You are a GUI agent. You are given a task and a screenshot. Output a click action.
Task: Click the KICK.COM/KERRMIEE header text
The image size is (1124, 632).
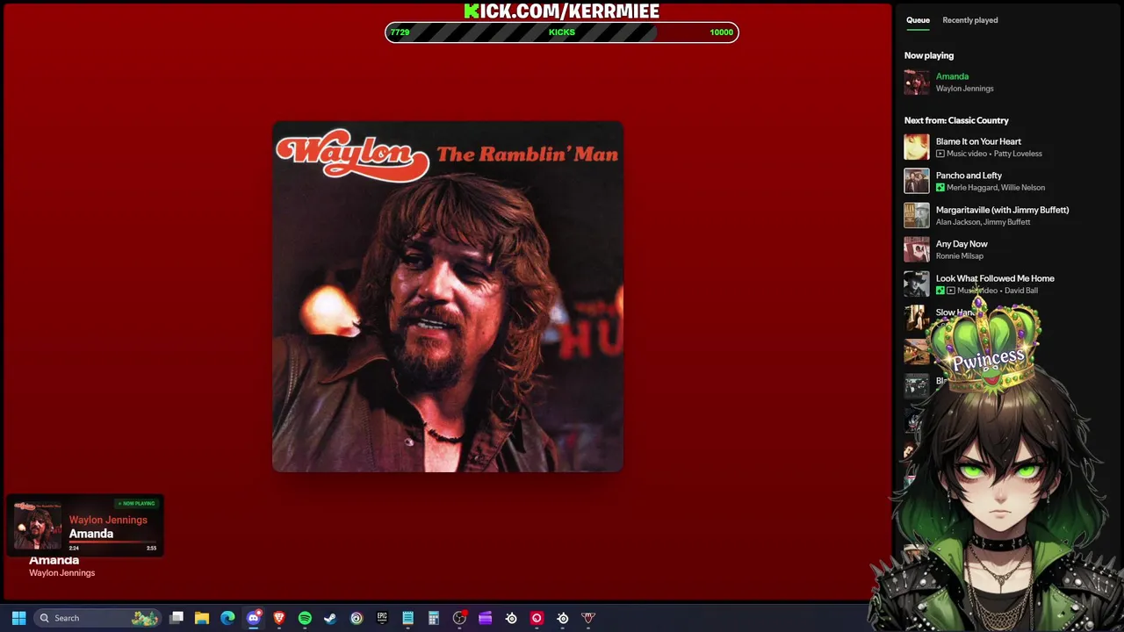coord(562,11)
